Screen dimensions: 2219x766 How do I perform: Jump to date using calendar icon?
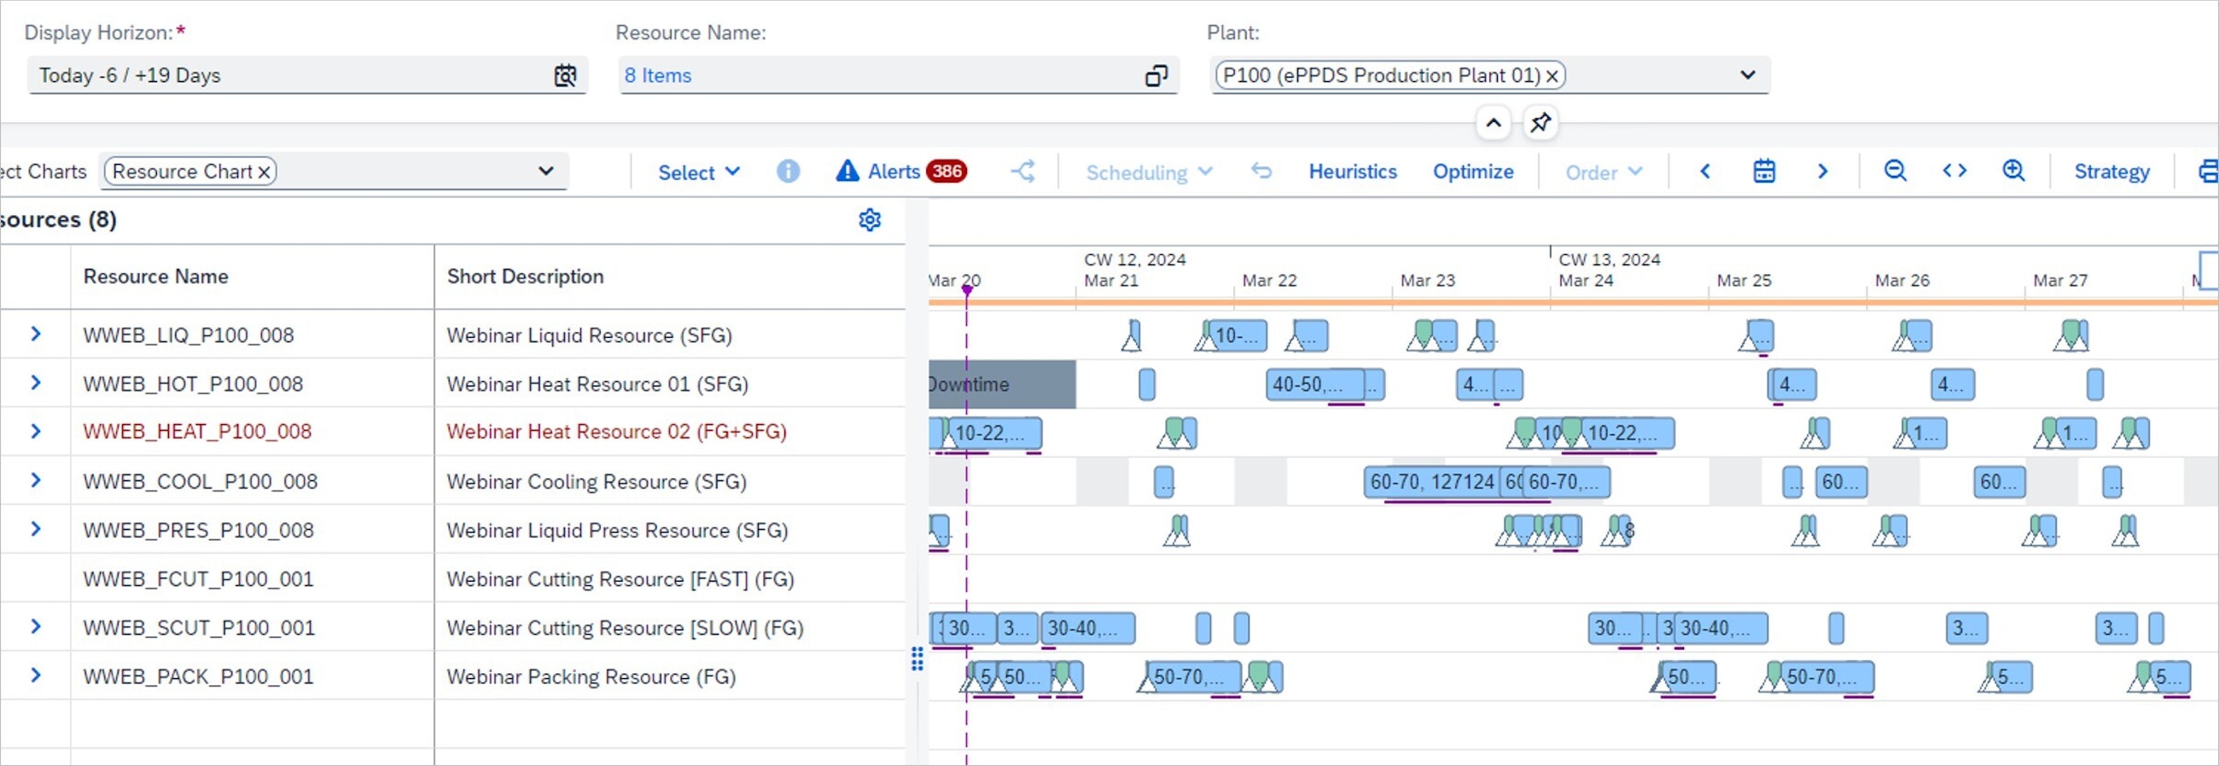1763,171
